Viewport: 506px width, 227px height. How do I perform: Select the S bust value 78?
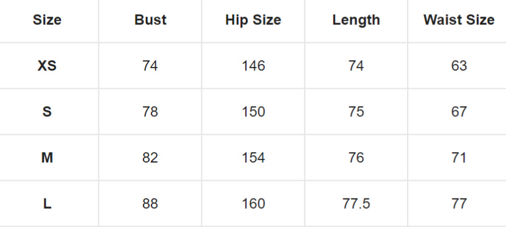click(x=150, y=112)
